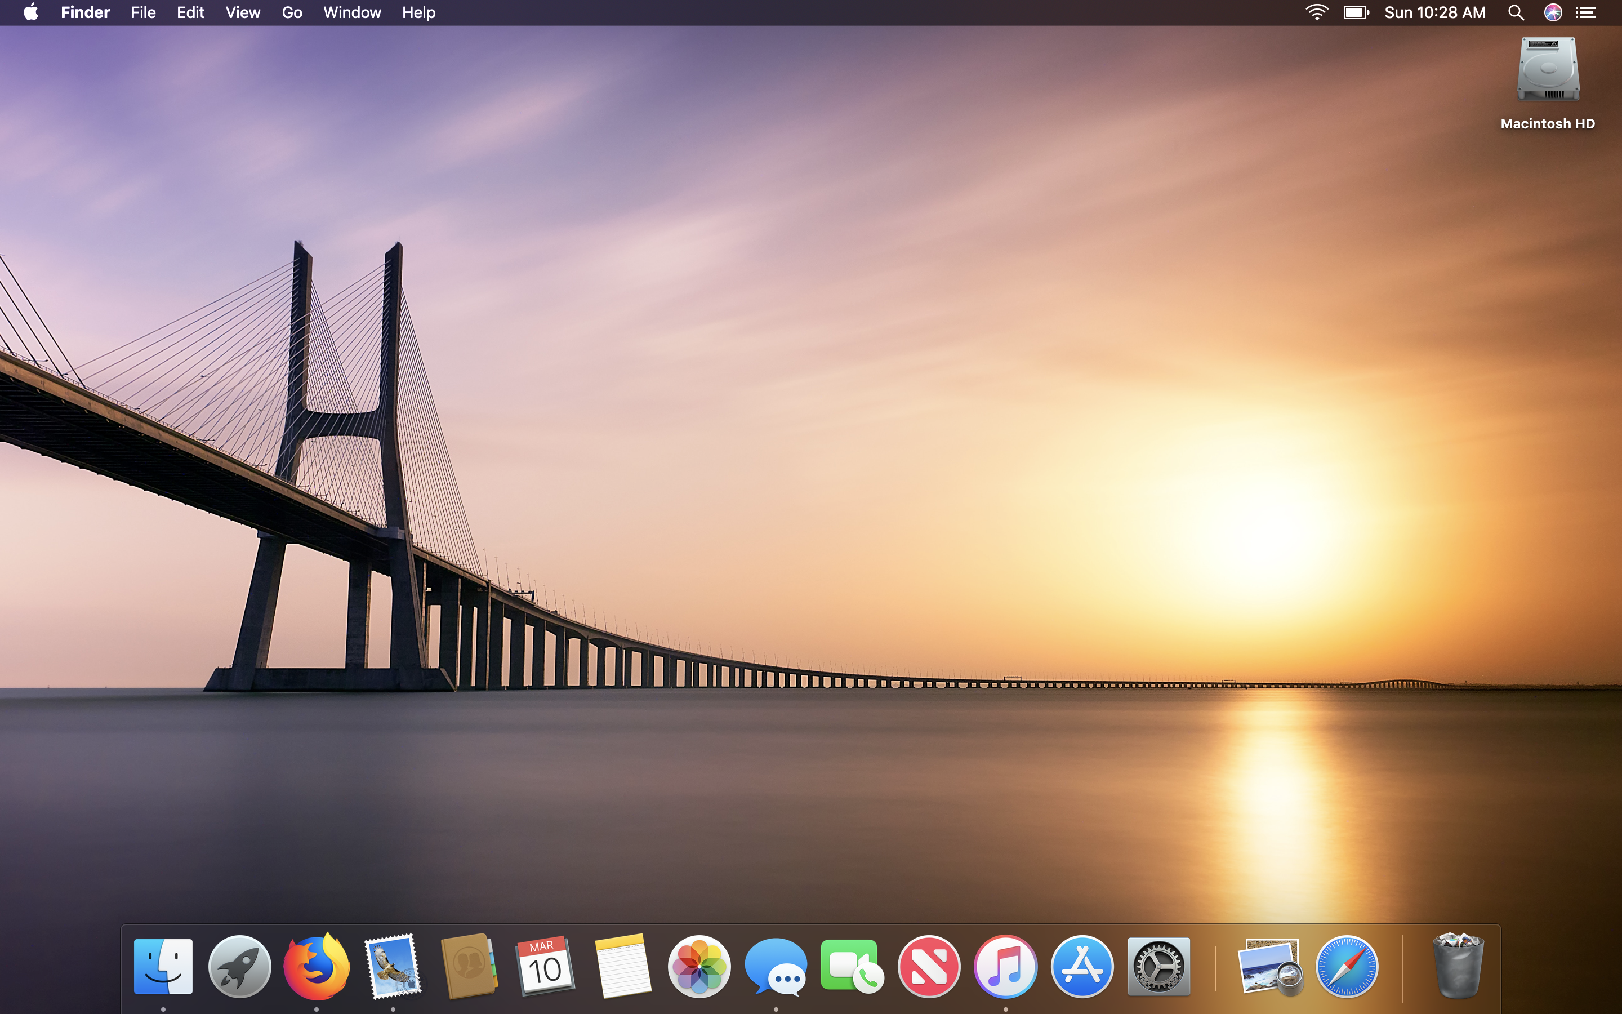Viewport: 1622px width, 1014px height.
Task: Open Messages from the Dock
Action: [776, 966]
